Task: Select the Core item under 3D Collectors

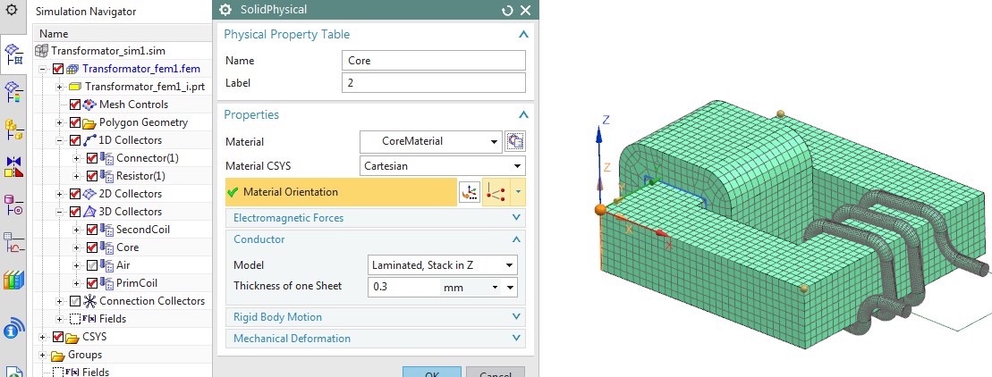Action: tap(127, 247)
